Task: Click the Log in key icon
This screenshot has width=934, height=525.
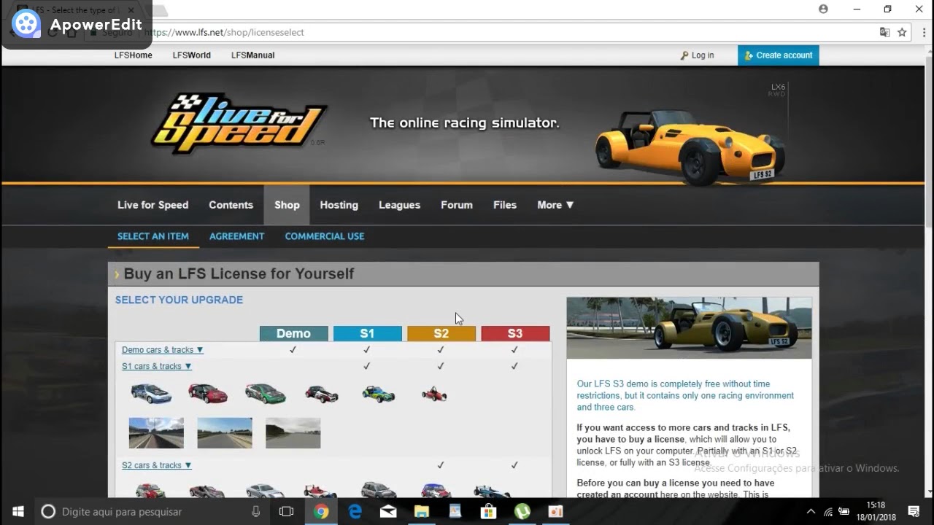Action: click(x=684, y=55)
